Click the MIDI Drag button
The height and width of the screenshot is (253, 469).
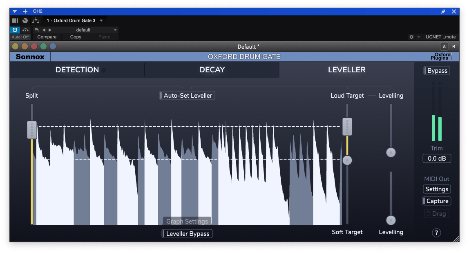coord(437,214)
